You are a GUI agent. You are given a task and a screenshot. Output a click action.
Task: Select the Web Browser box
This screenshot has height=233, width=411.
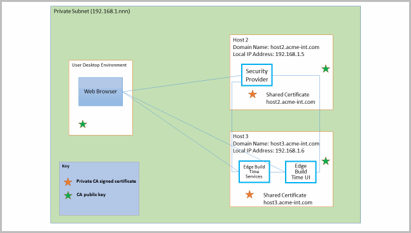click(101, 92)
